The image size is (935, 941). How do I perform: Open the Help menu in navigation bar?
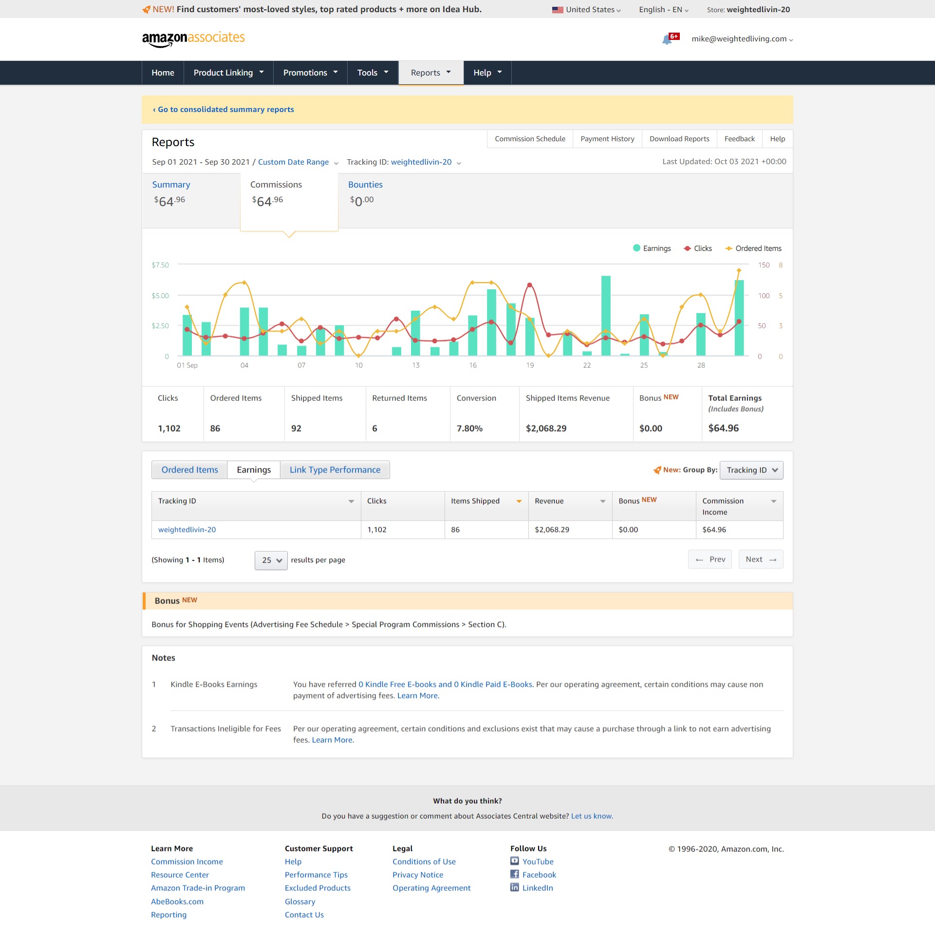(487, 73)
